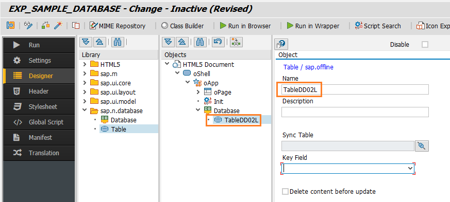Expand the HTML5 library folder
The height and width of the screenshot is (202, 450).
point(85,64)
